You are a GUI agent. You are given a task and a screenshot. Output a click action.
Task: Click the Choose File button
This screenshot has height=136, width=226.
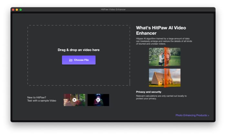click(x=79, y=60)
